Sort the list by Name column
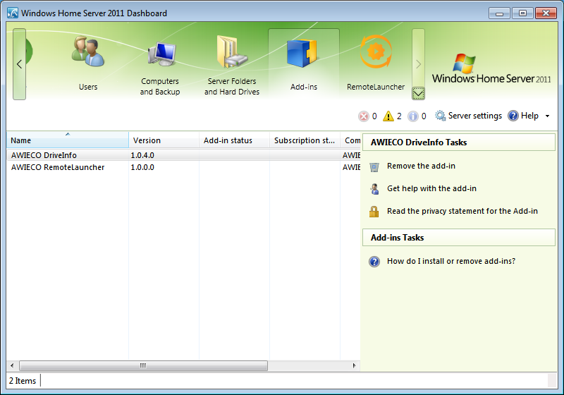This screenshot has height=395, width=564. 67,140
